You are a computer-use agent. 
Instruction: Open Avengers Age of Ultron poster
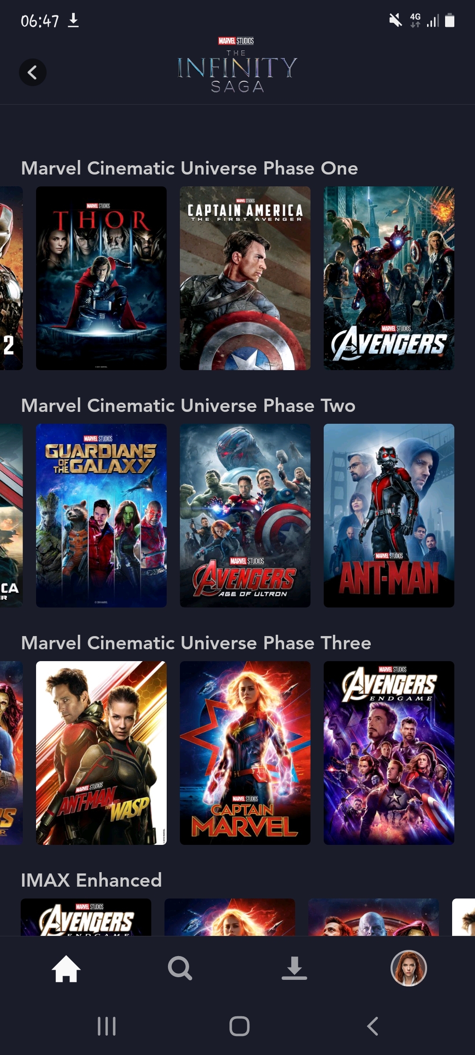245,516
